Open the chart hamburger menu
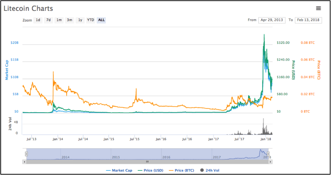The image size is (331, 175). (318, 8)
